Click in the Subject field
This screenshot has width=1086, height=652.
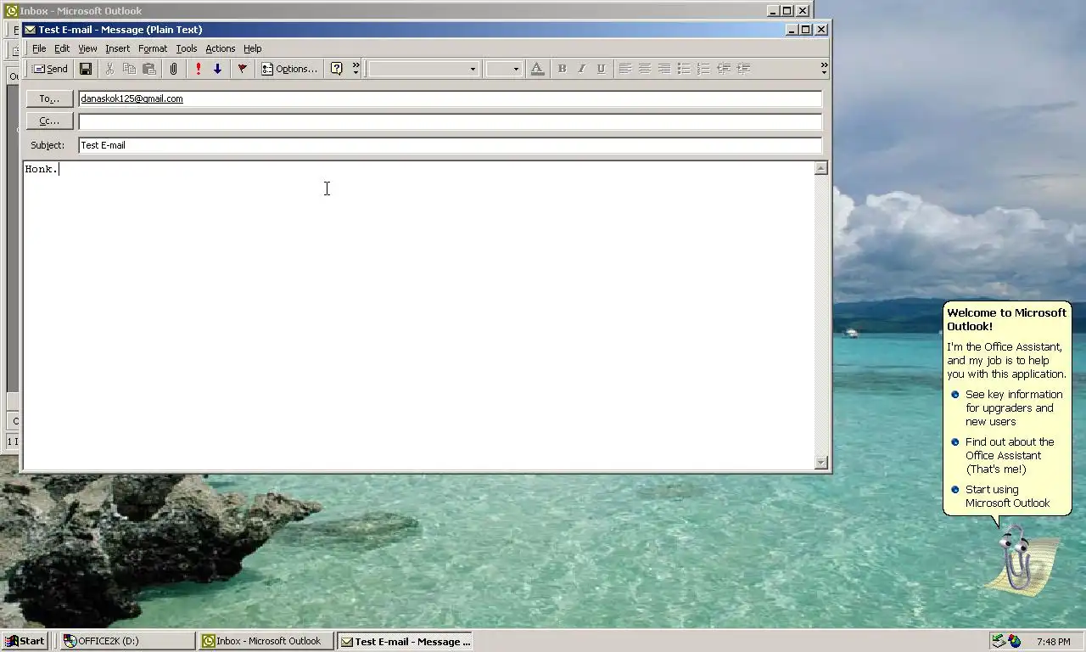451,145
